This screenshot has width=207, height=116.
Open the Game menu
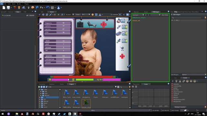pos(14,4)
